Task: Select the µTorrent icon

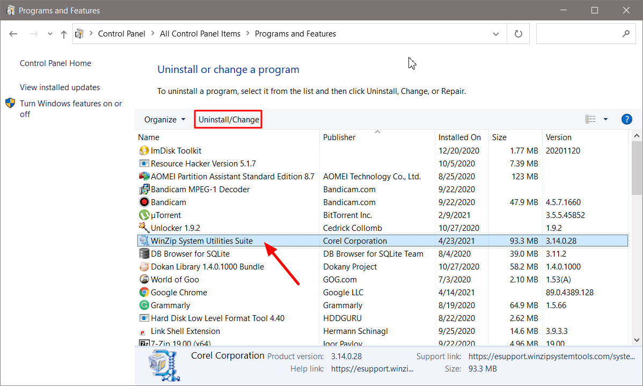Action: click(x=143, y=215)
